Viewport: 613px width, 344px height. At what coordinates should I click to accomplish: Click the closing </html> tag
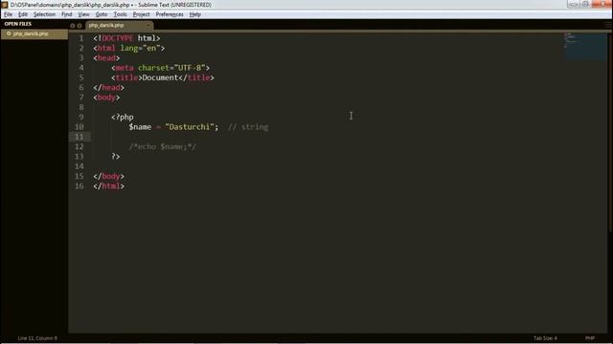(x=108, y=186)
